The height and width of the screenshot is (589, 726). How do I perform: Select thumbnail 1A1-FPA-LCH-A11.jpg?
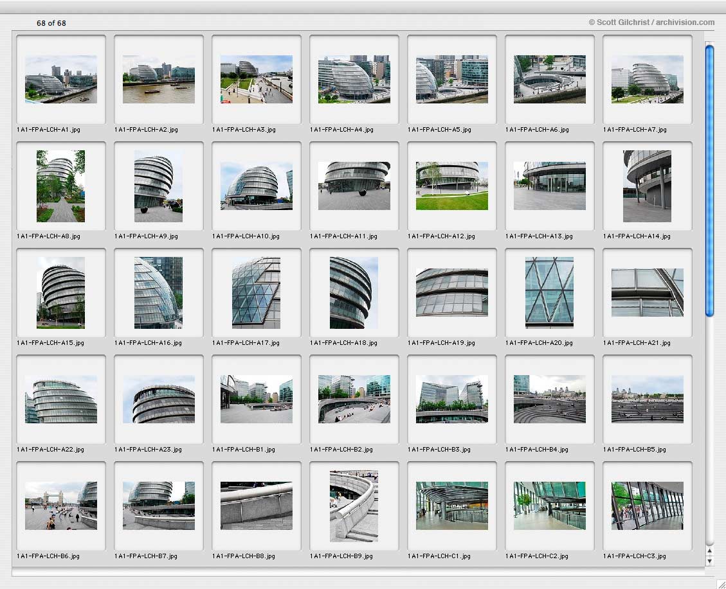354,186
